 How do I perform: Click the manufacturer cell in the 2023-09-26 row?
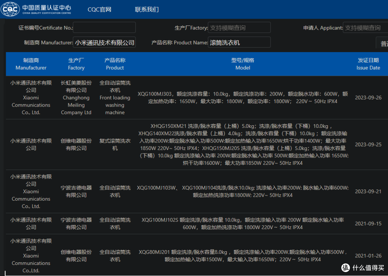31,97
